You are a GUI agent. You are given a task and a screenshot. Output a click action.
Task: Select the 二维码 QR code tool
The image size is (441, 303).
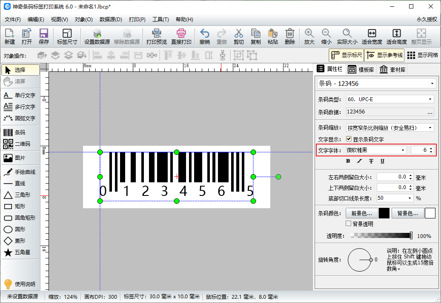[x=20, y=144]
